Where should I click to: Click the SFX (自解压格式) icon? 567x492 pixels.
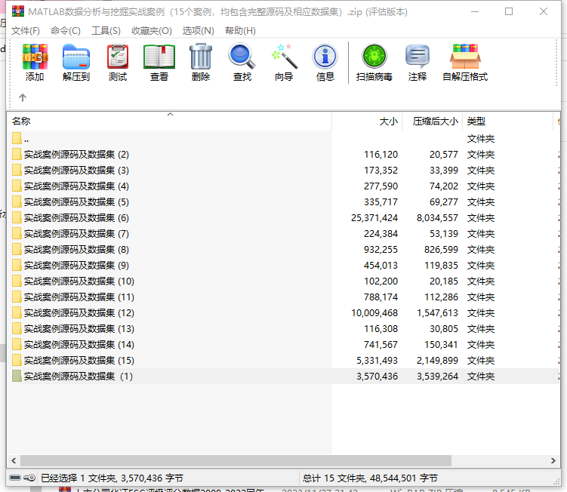coord(465,57)
